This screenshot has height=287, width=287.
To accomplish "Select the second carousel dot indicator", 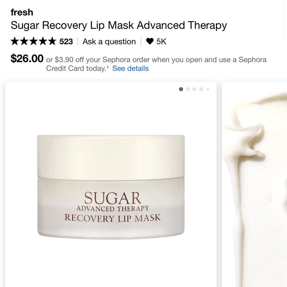I will 188,89.
